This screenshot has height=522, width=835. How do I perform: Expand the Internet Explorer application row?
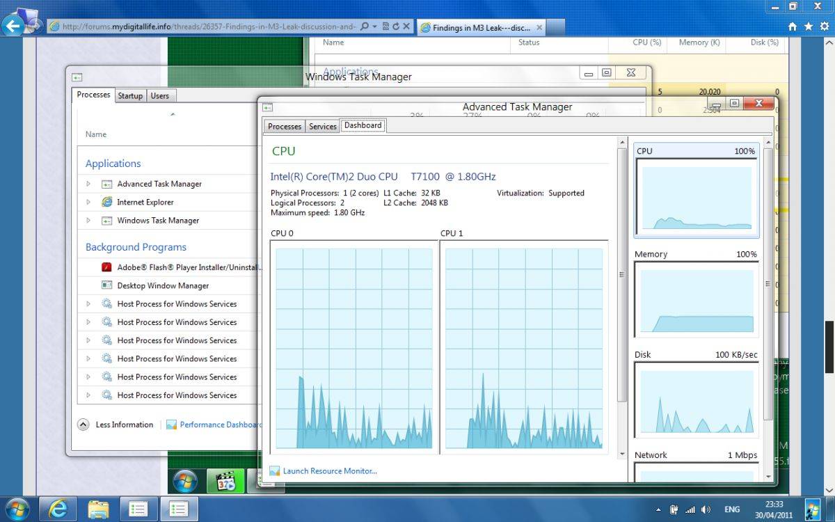tap(88, 202)
